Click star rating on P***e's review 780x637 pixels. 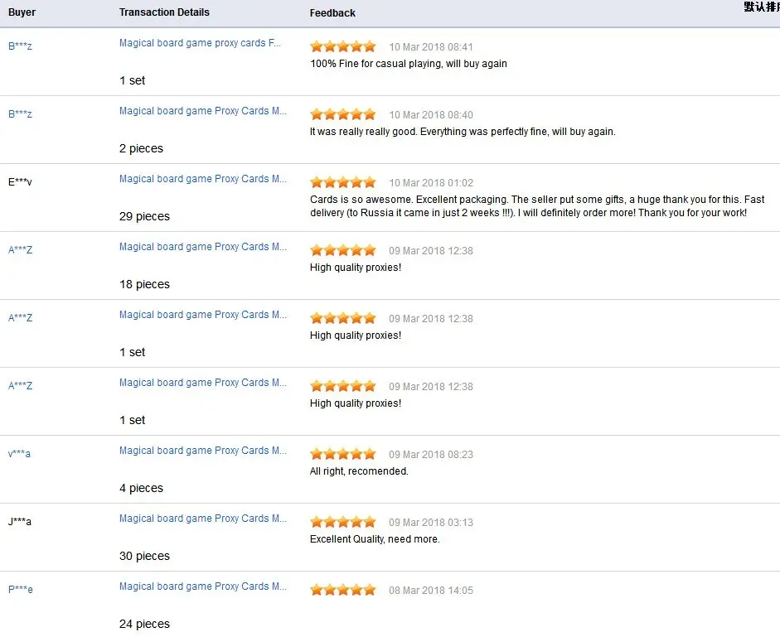(x=342, y=591)
